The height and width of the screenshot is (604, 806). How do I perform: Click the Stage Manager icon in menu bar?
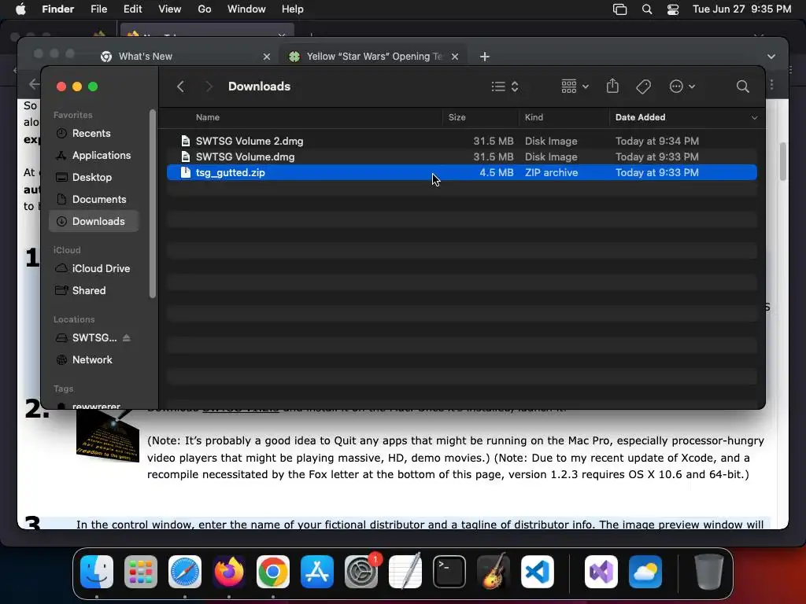(x=620, y=9)
